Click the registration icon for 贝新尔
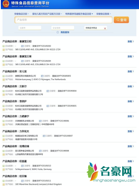139x186 pixels. point(48,91)
